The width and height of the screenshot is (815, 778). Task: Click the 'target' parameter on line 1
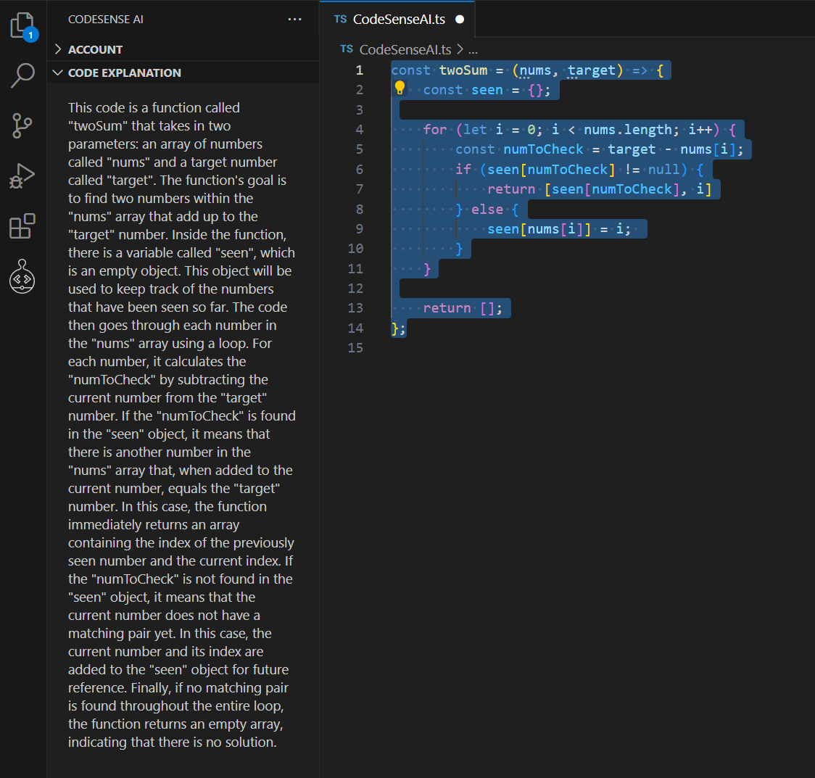(592, 70)
